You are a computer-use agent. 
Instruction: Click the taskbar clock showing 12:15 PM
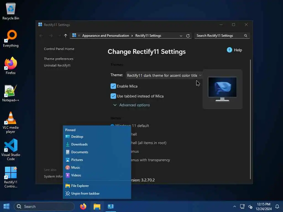coord(263,206)
